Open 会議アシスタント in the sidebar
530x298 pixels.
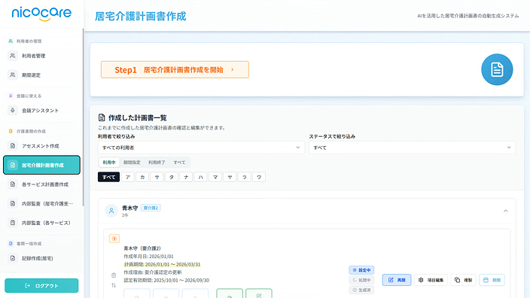click(41, 111)
